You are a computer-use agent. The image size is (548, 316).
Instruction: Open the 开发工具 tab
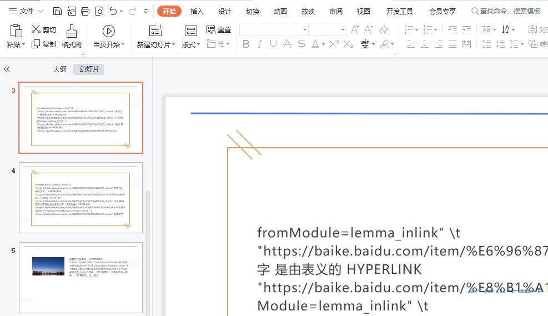pyautogui.click(x=399, y=11)
